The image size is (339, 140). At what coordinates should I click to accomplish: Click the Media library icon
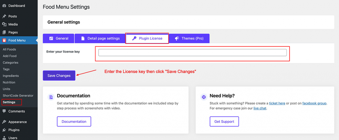[4, 24]
